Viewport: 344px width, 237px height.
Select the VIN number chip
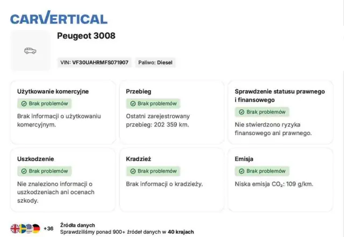(94, 63)
